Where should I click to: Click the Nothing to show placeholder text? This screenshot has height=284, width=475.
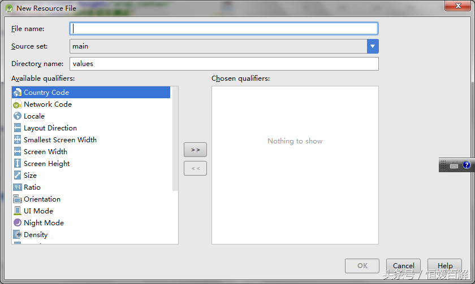(295, 141)
